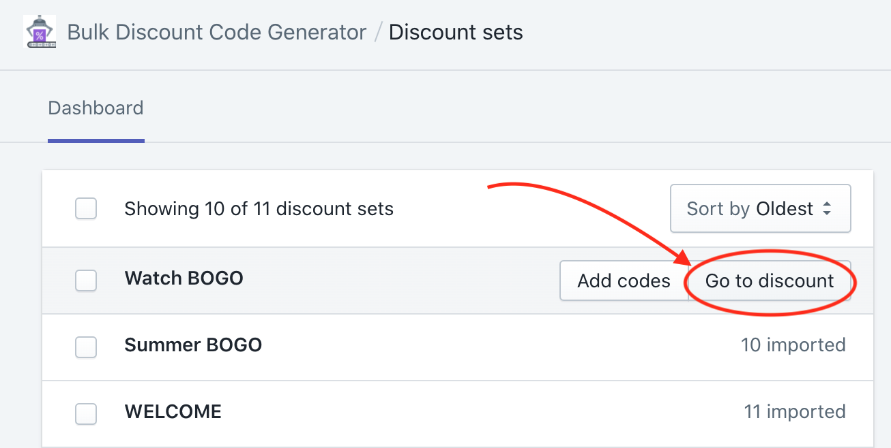Click the sort dropdown's up-down arrows icon
Screen dimensions: 891x448
click(827, 209)
